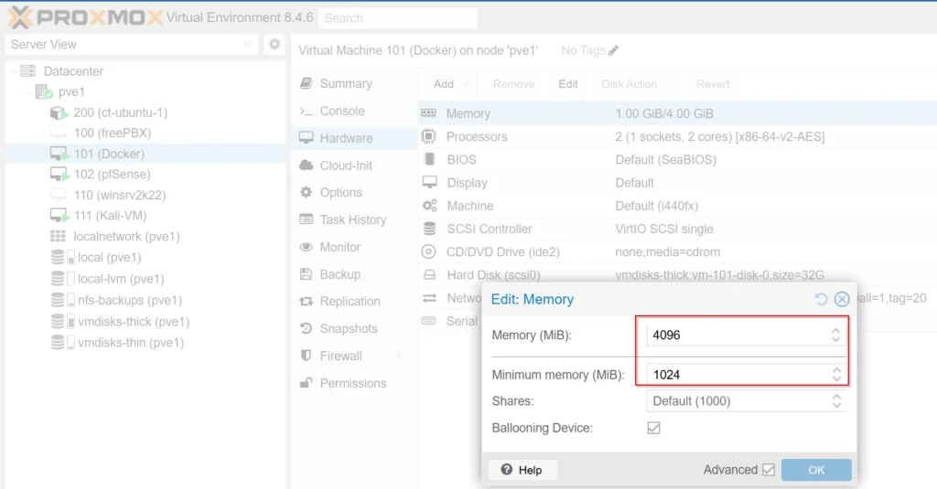This screenshot has height=489, width=937.
Task: Click the Machine row gears icon
Action: 429,206
